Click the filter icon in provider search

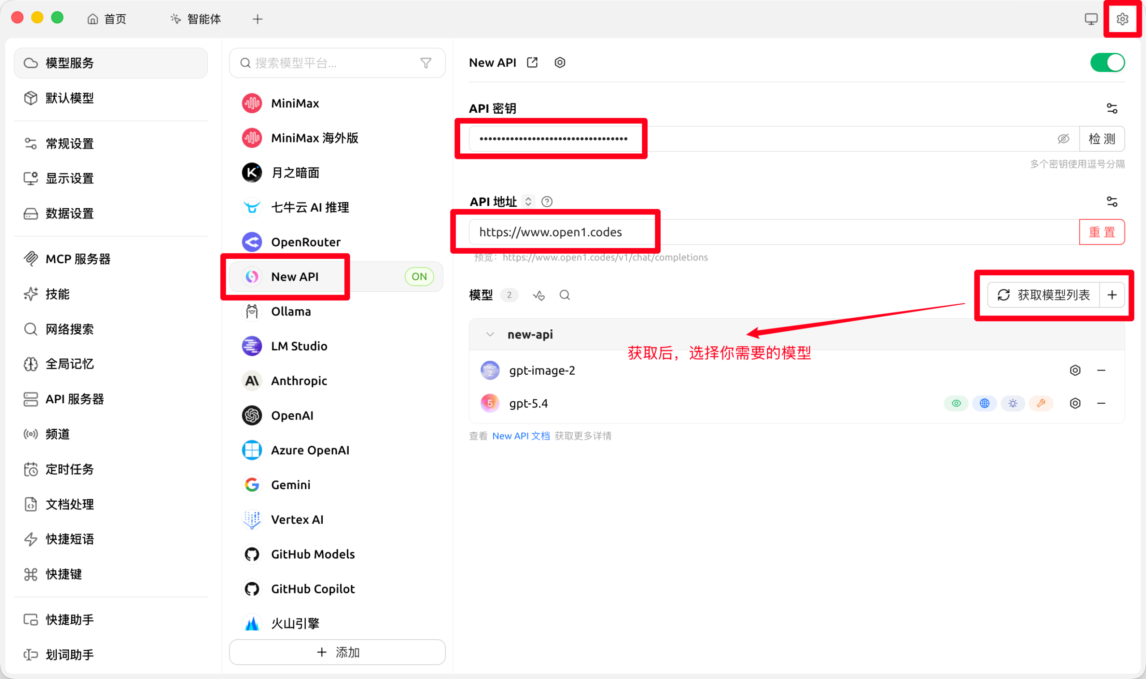(x=425, y=63)
